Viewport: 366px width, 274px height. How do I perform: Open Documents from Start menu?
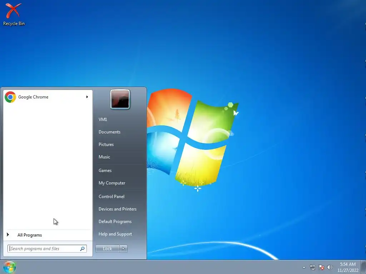tap(109, 132)
